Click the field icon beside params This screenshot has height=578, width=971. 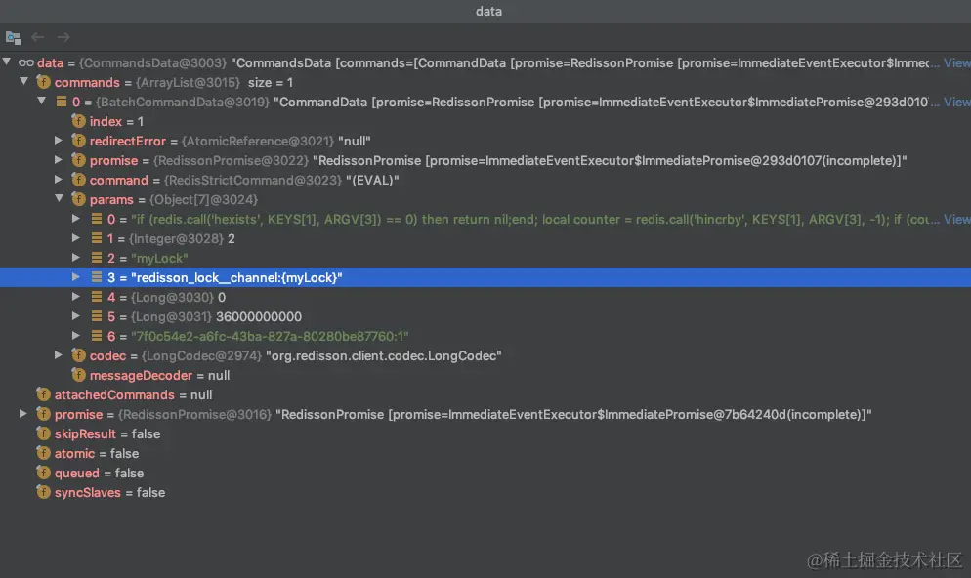(79, 198)
